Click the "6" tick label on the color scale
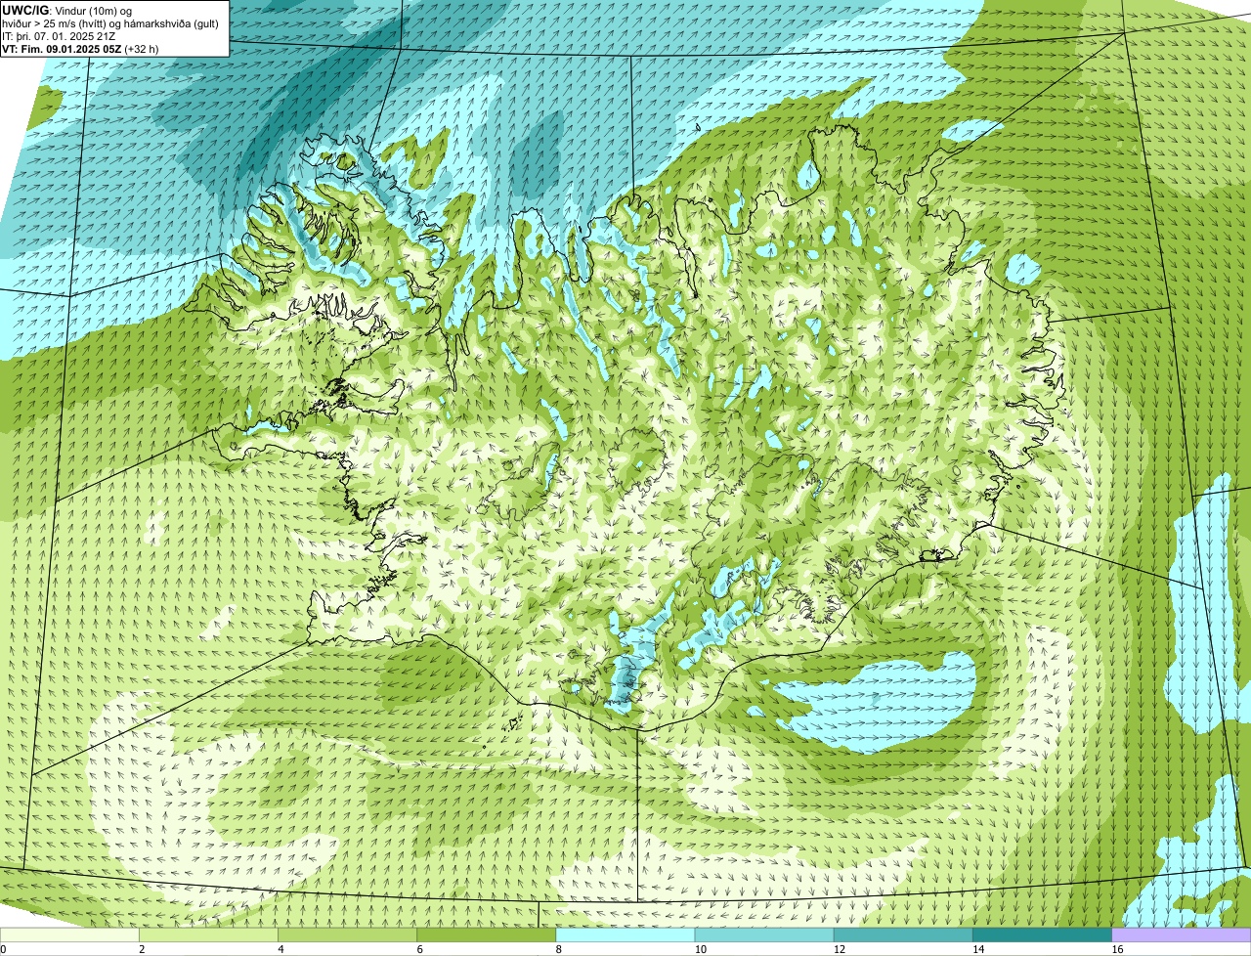The width and height of the screenshot is (1251, 956). point(419,949)
